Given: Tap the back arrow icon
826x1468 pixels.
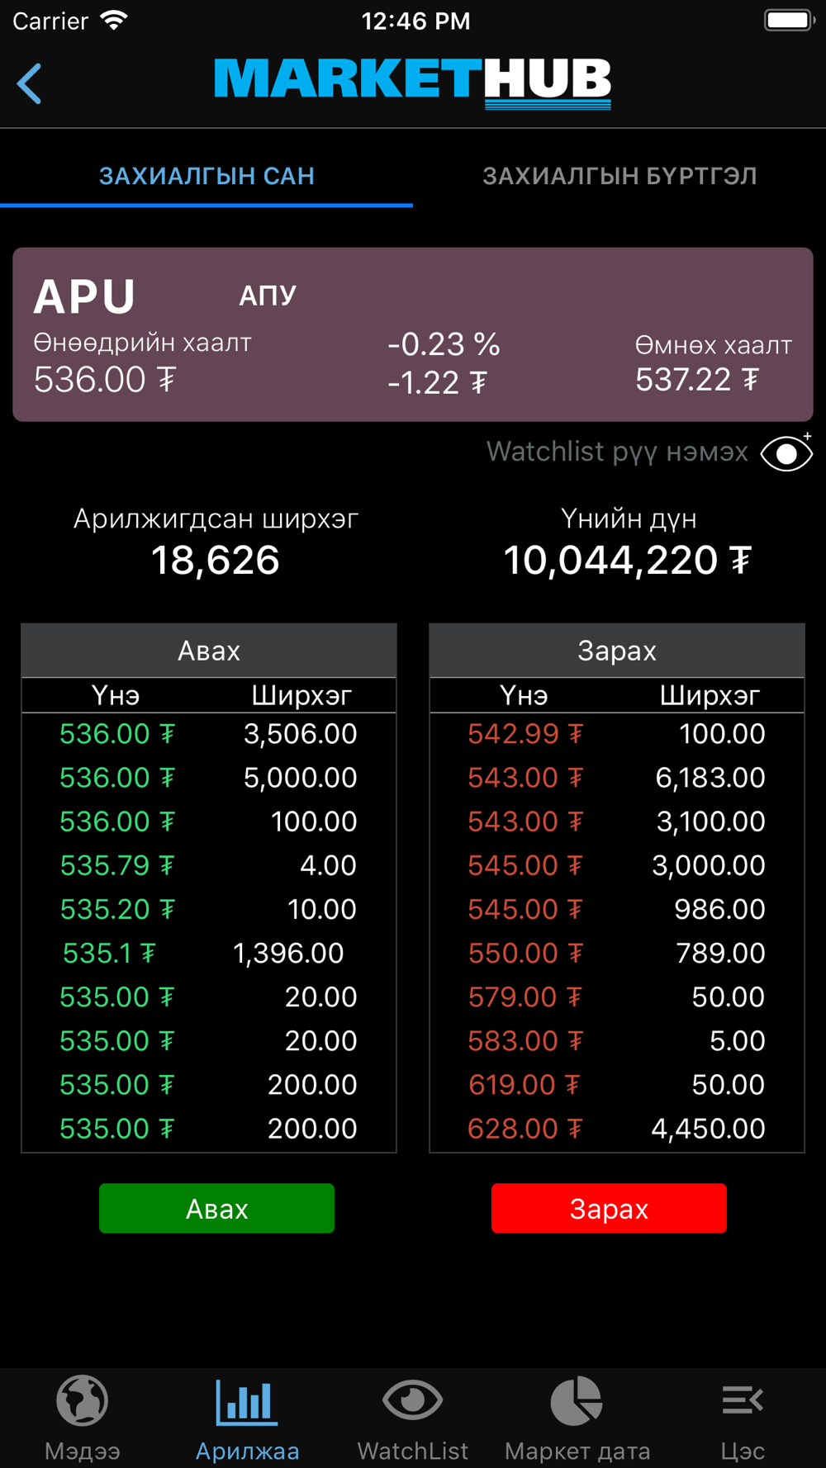Looking at the screenshot, I should point(30,83).
